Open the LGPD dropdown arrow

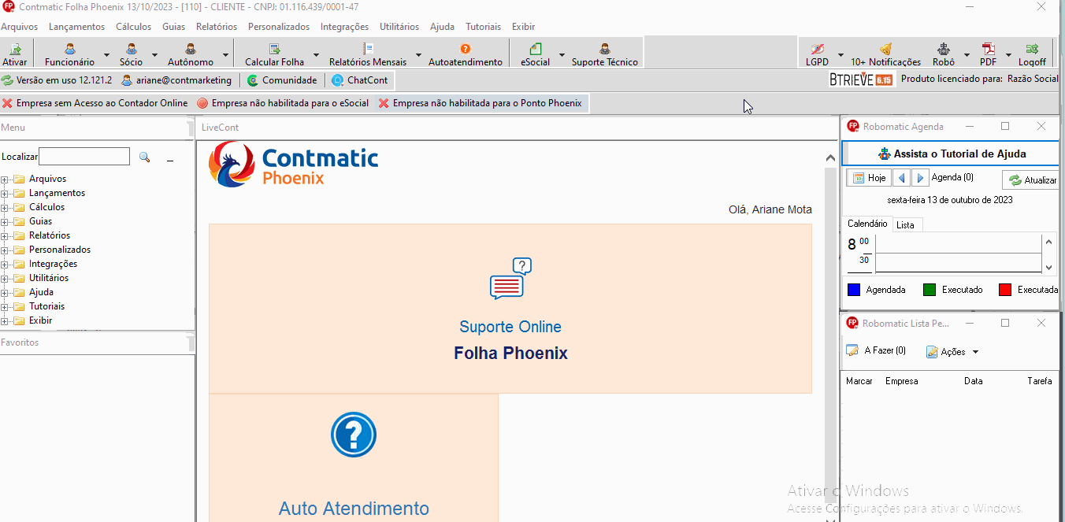(840, 55)
